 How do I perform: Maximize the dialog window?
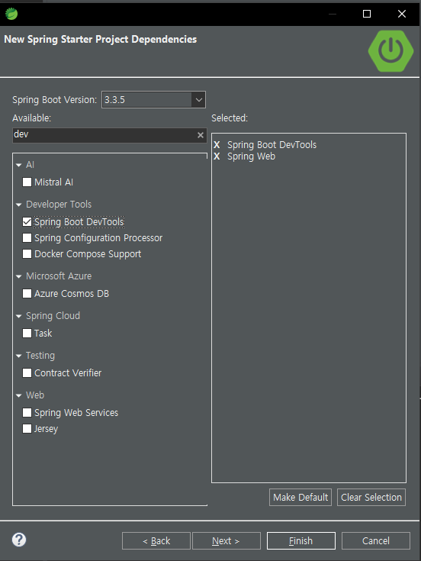coord(367,14)
